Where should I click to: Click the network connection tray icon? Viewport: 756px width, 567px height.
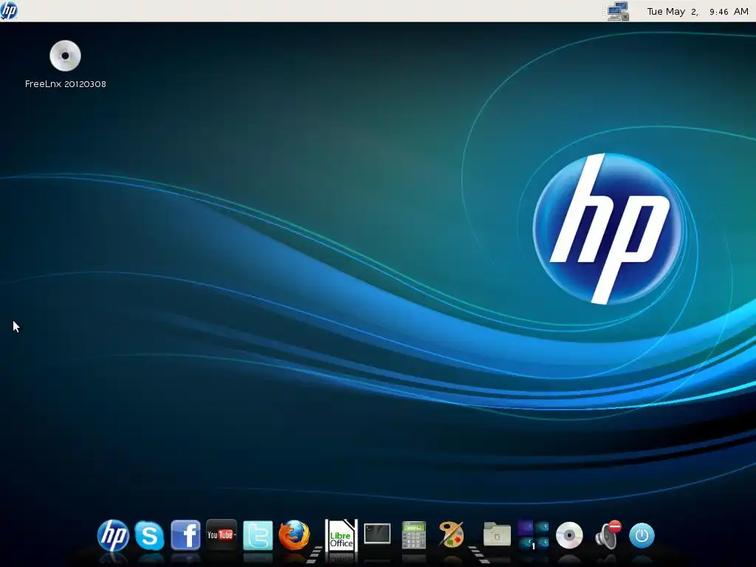point(618,10)
